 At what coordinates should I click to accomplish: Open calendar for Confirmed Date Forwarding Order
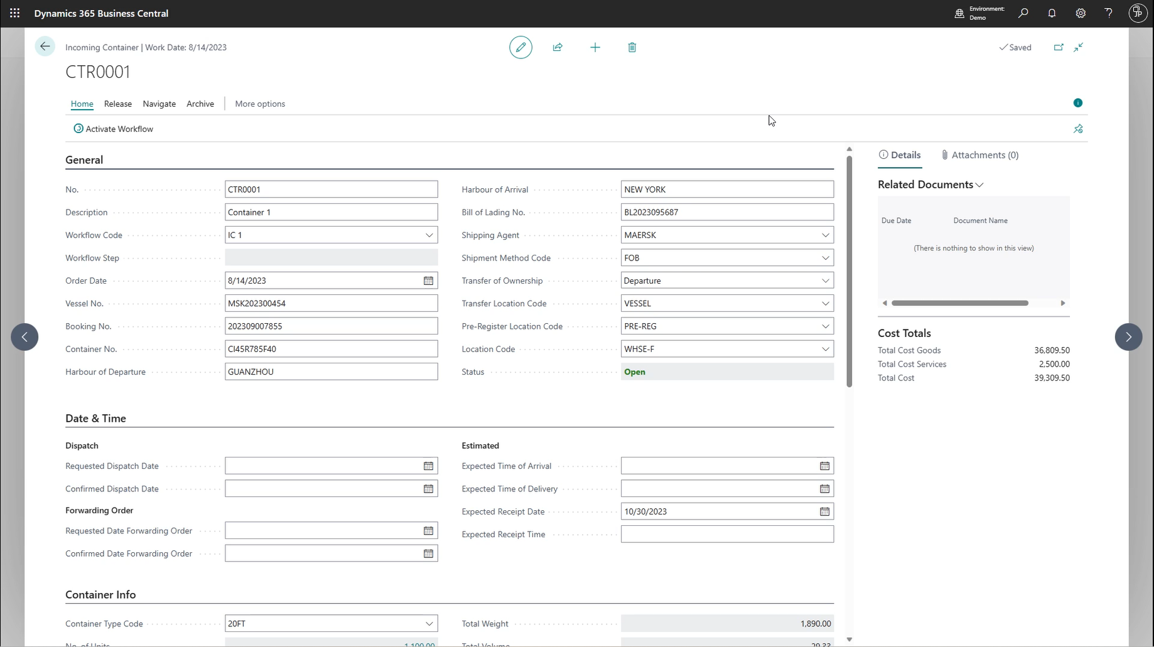click(428, 553)
